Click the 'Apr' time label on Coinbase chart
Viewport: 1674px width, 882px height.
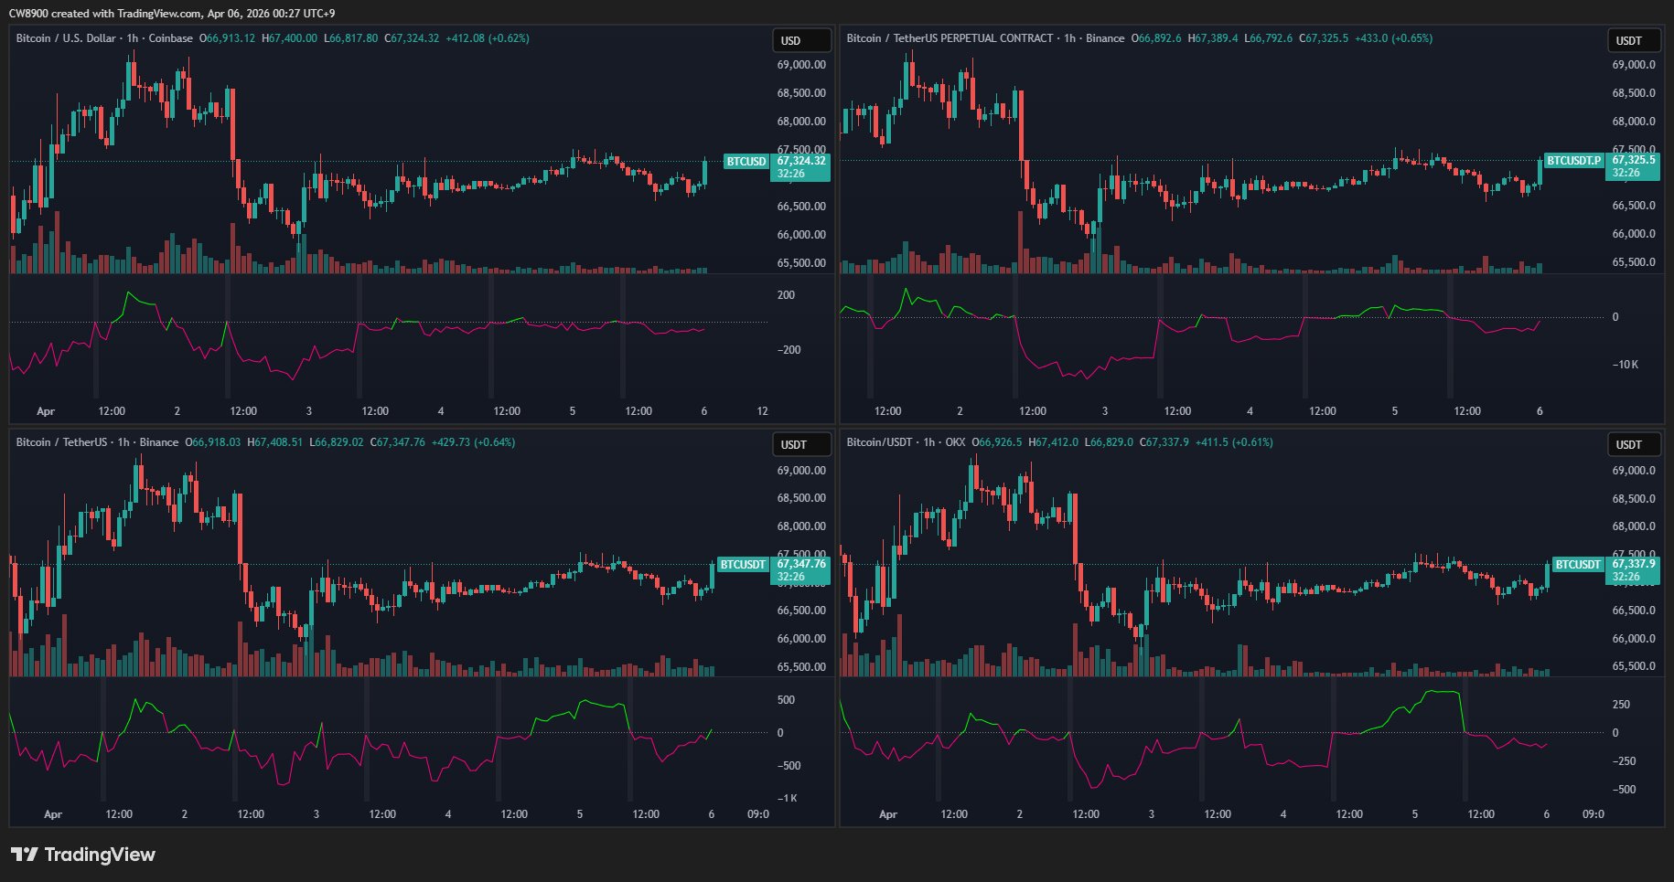pyautogui.click(x=46, y=411)
